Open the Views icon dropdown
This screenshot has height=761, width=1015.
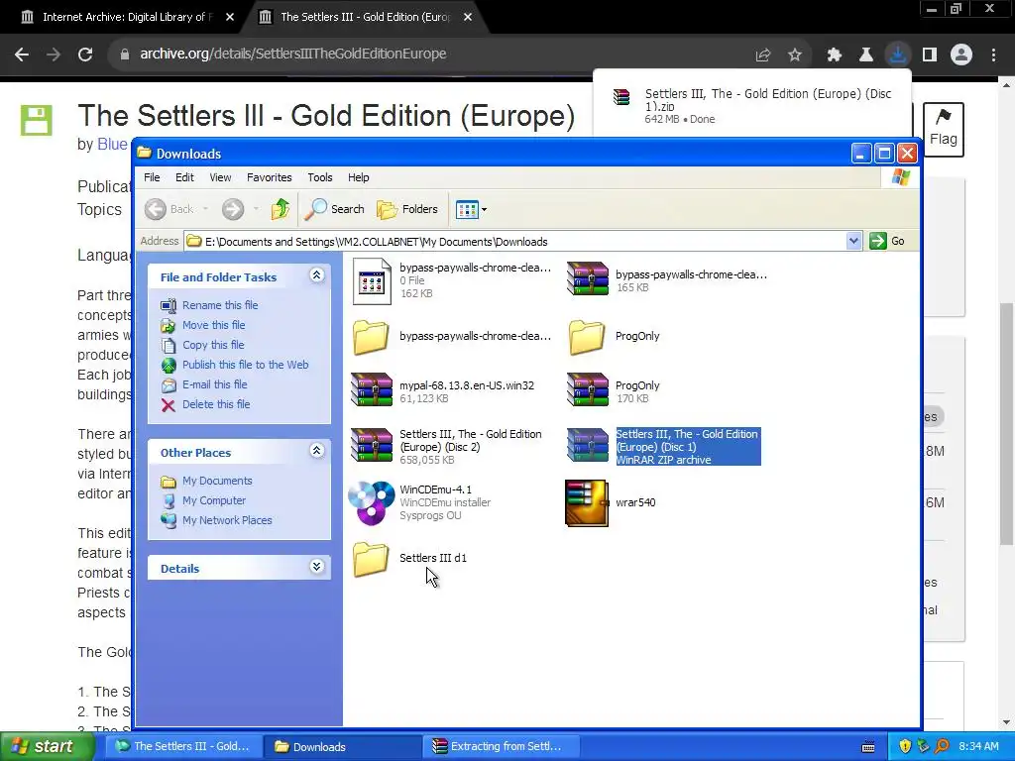[471, 209]
